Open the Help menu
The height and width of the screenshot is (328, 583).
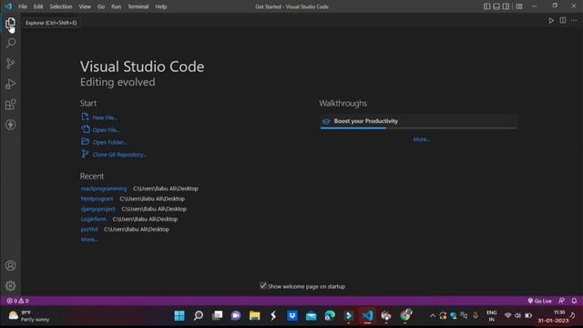pos(161,6)
